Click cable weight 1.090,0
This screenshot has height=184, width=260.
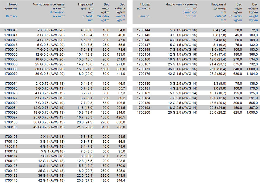click(252, 113)
